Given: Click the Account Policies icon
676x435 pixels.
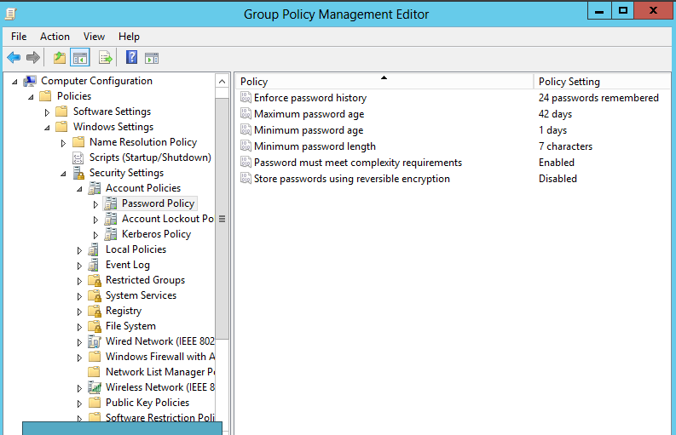Looking at the screenshot, I should click(95, 188).
